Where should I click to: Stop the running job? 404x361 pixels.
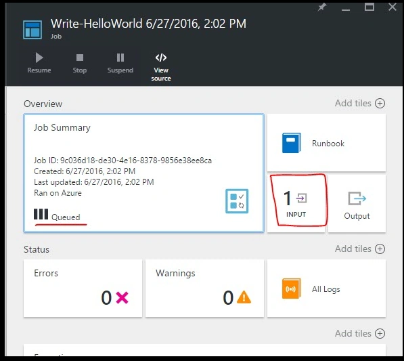pos(80,63)
